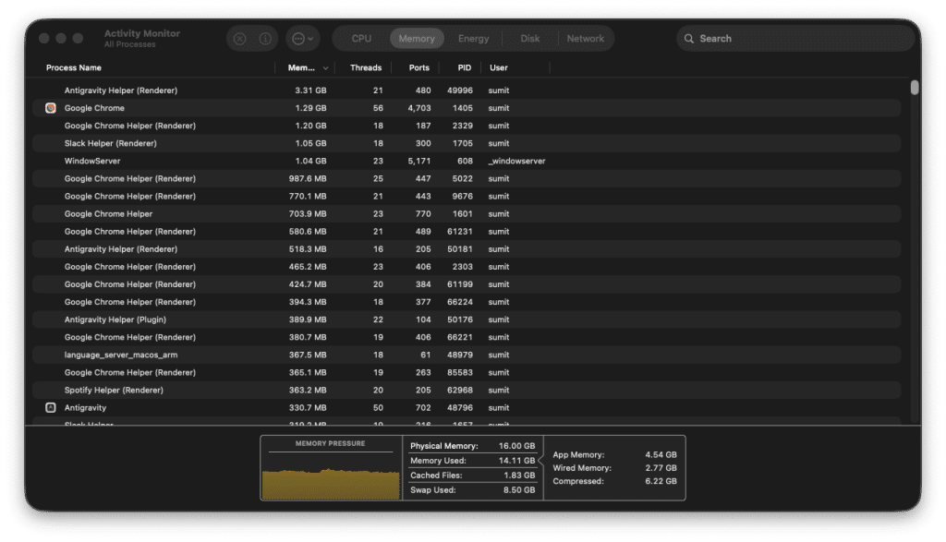Sort by Ports column header
946x542 pixels.
tap(418, 67)
